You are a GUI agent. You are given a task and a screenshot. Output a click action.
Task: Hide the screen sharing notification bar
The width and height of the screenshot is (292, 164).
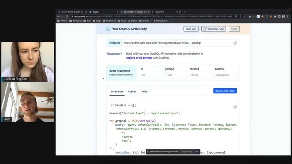click(197, 152)
